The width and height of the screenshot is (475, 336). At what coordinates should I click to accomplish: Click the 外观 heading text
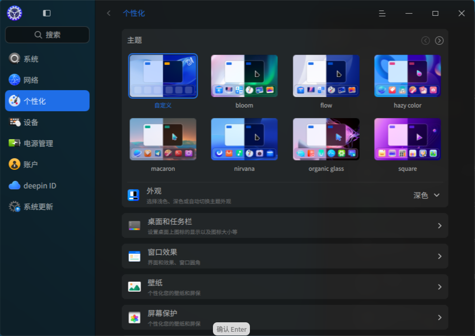tap(154, 191)
